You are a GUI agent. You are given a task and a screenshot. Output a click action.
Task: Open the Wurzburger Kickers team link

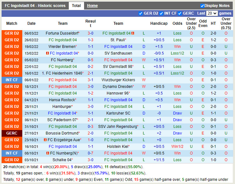[x=118, y=80]
